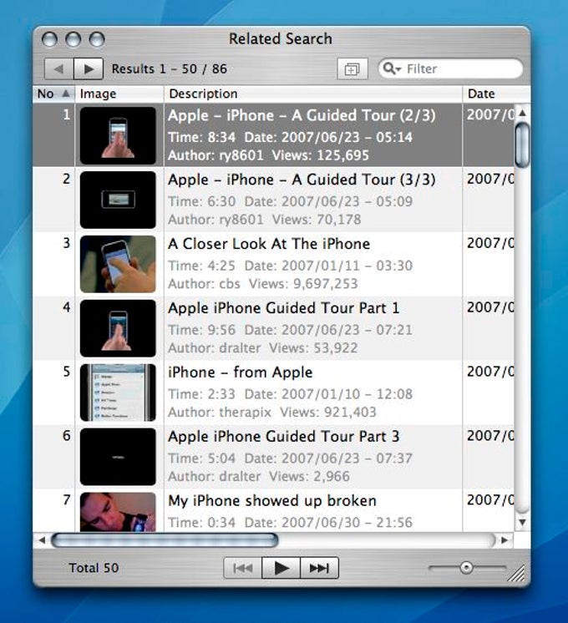Sort by the Image column header

[x=119, y=94]
